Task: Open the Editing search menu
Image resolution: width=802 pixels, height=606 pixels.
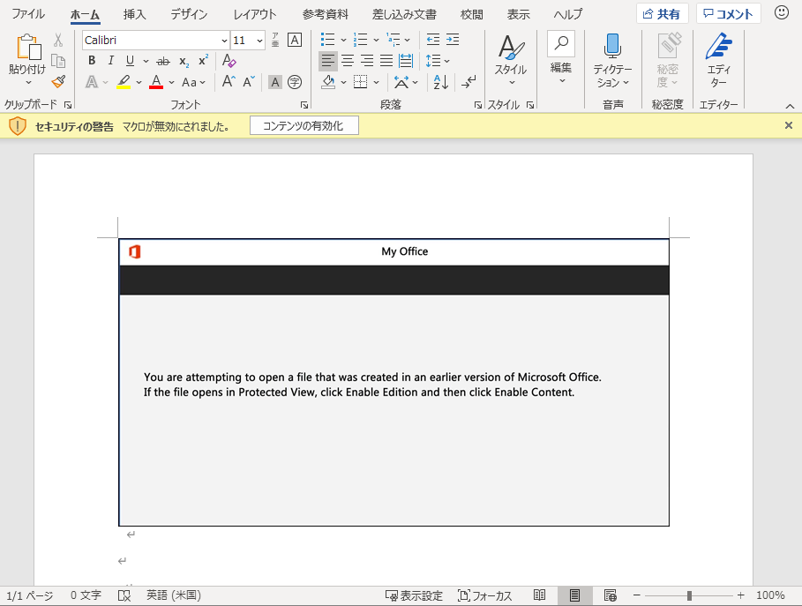Action: pyautogui.click(x=561, y=60)
